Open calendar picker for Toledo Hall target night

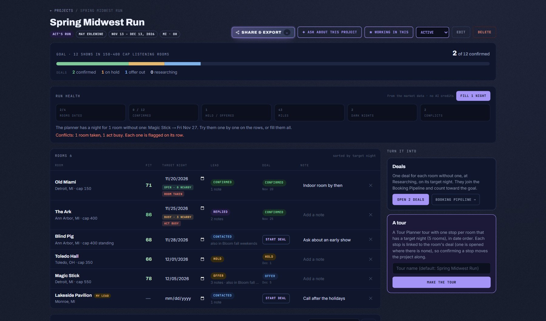pos(202,259)
